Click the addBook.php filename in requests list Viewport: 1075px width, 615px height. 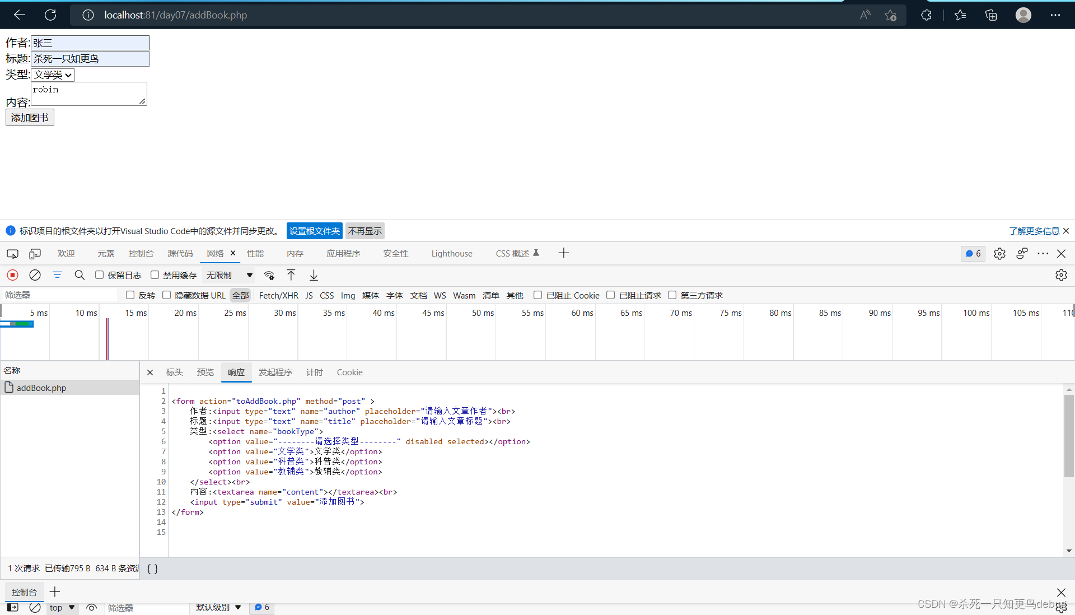click(x=41, y=387)
